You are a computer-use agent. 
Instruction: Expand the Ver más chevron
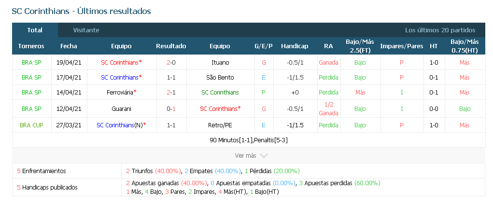[264, 156]
